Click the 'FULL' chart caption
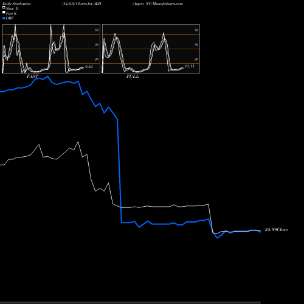Screen dimensions: 304x304 (x=133, y=77)
